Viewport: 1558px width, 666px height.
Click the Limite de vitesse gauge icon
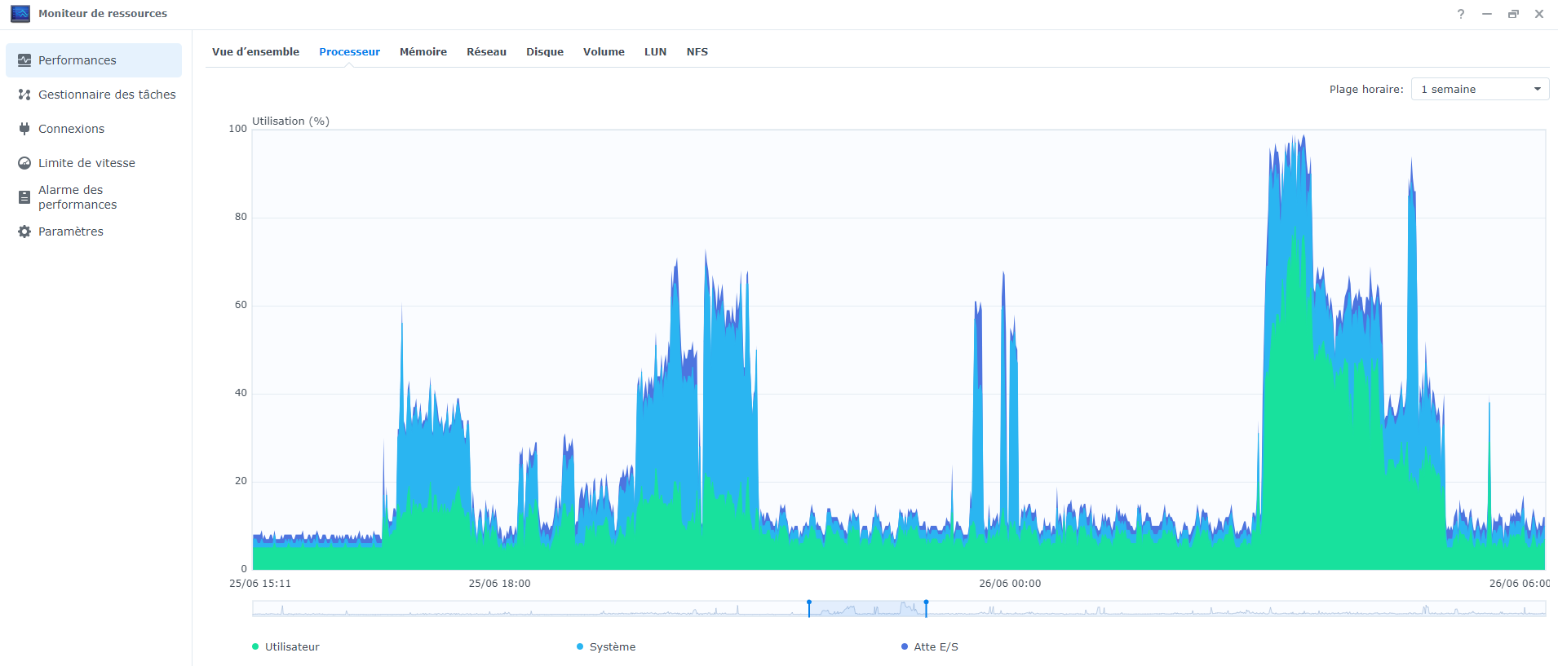24,163
